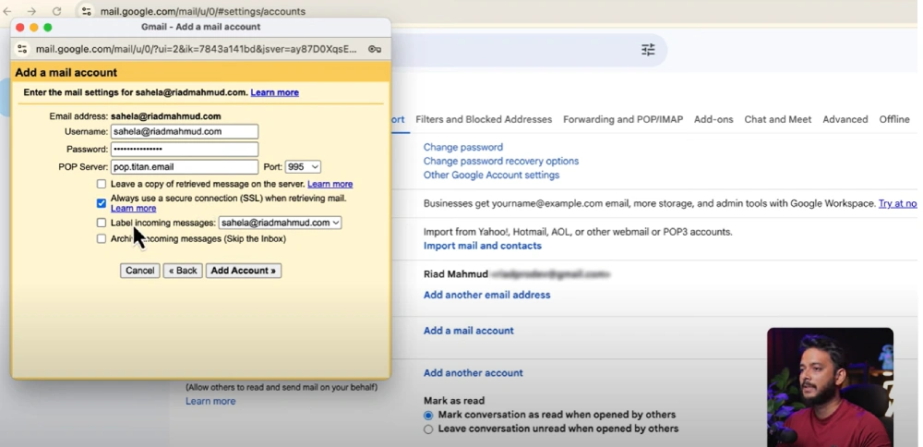Switch to Chat and Meet tab

(x=777, y=119)
